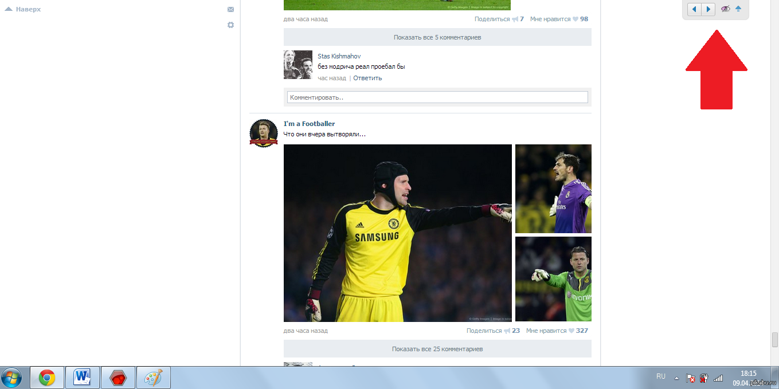The height and width of the screenshot is (389, 779).
Task: Click the right arrow in the navigation widget
Action: click(x=708, y=9)
